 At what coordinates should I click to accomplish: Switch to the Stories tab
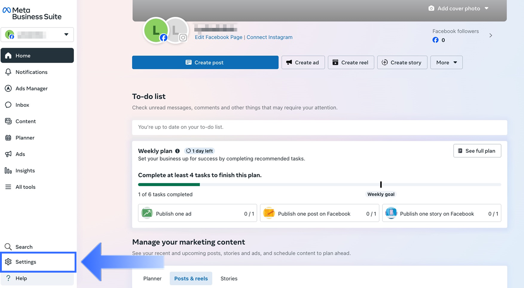(229, 278)
